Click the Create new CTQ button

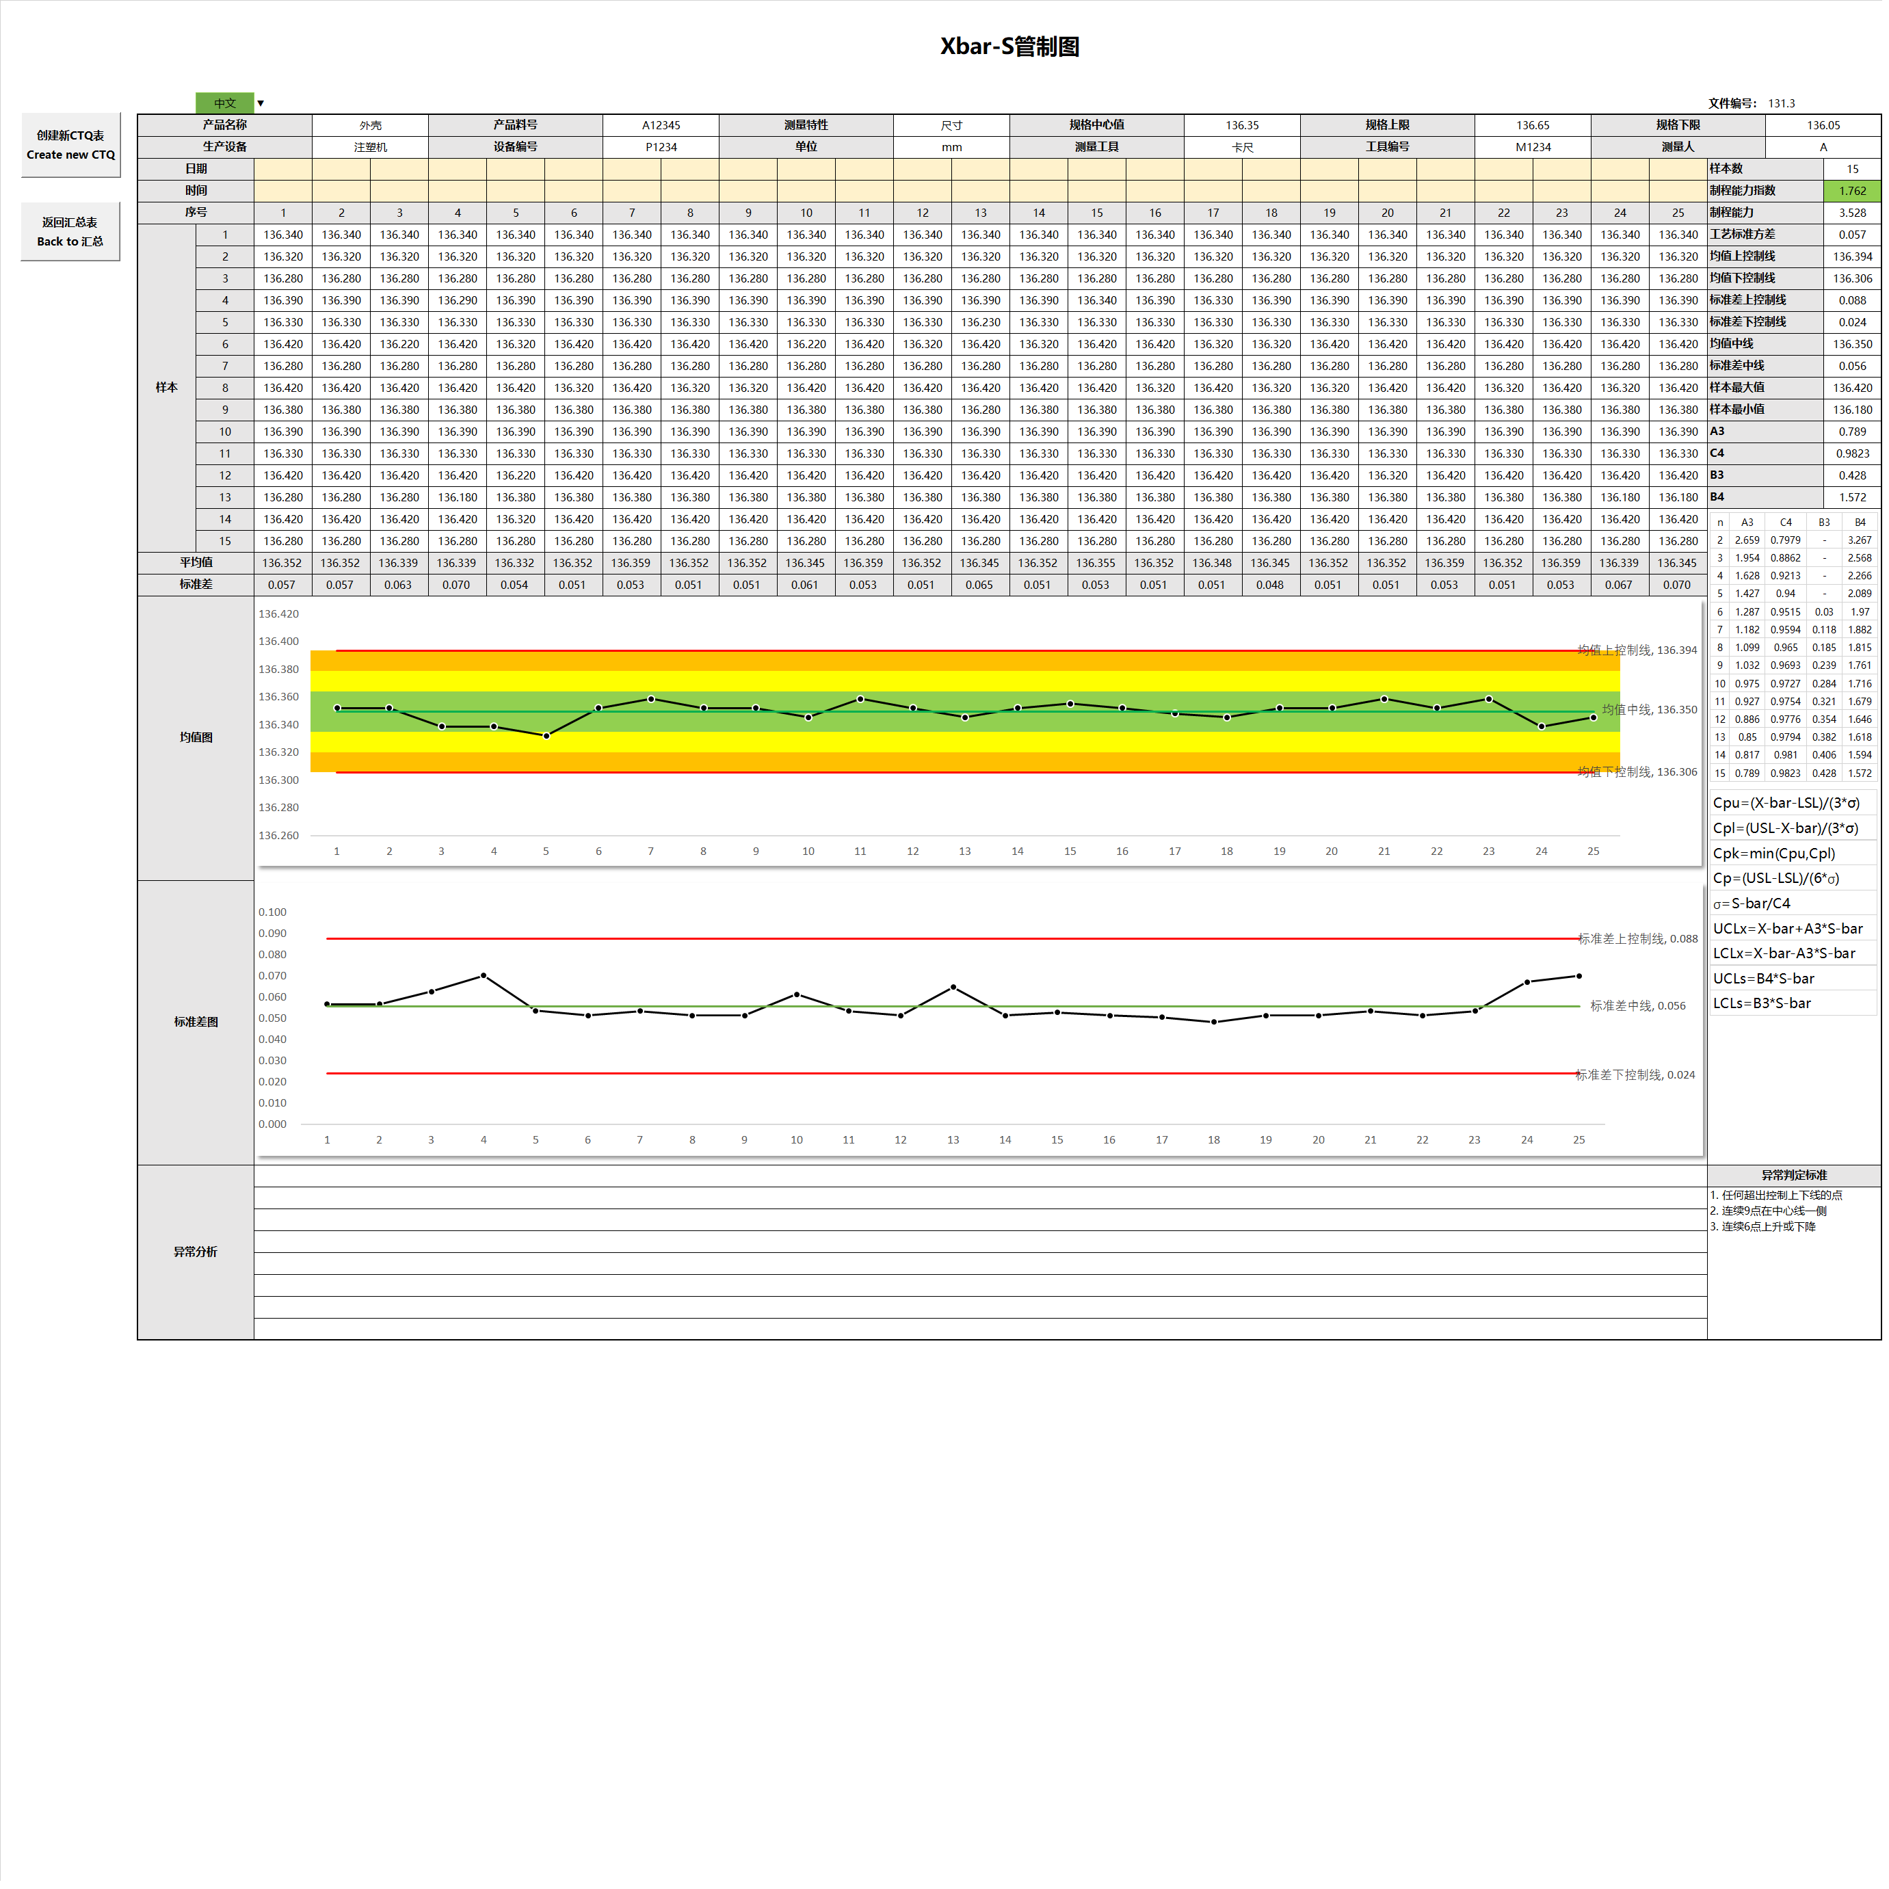[x=70, y=145]
